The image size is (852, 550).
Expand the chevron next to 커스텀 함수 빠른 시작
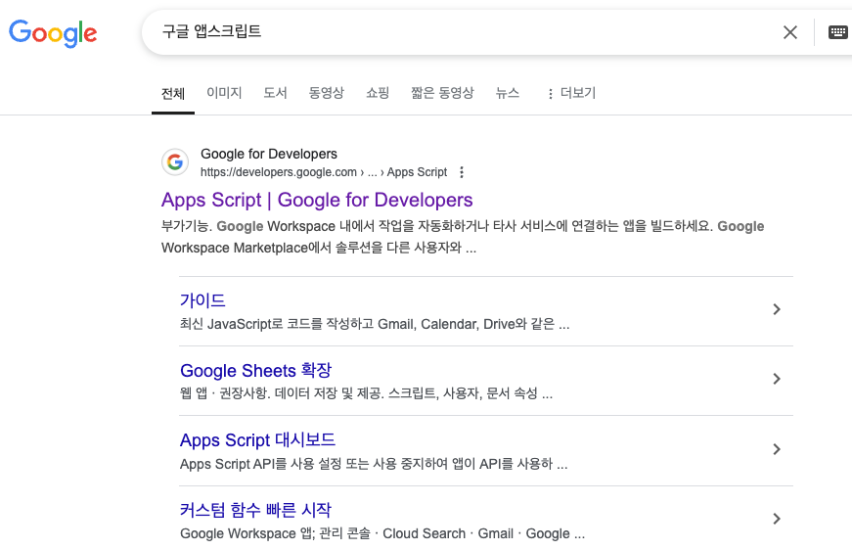click(777, 519)
